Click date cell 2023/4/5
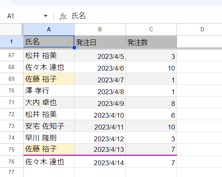Image resolution: width=222 pixels, height=177 pixels. (x=100, y=55)
